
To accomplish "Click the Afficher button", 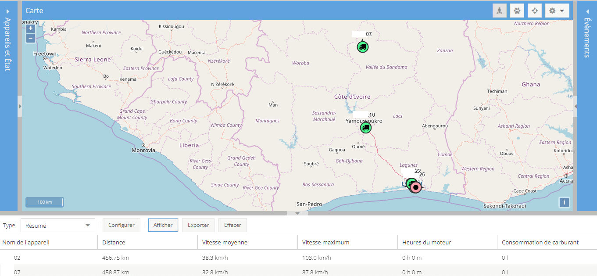I will (163, 225).
